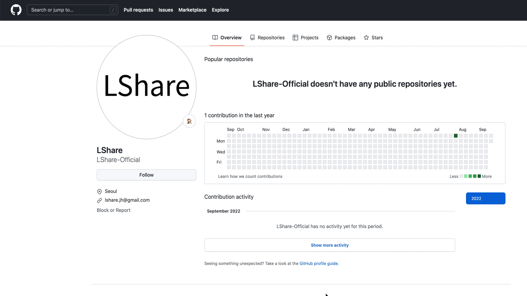Open Learn how we count contributions
Screen dimensions: 527x296
(250, 177)
